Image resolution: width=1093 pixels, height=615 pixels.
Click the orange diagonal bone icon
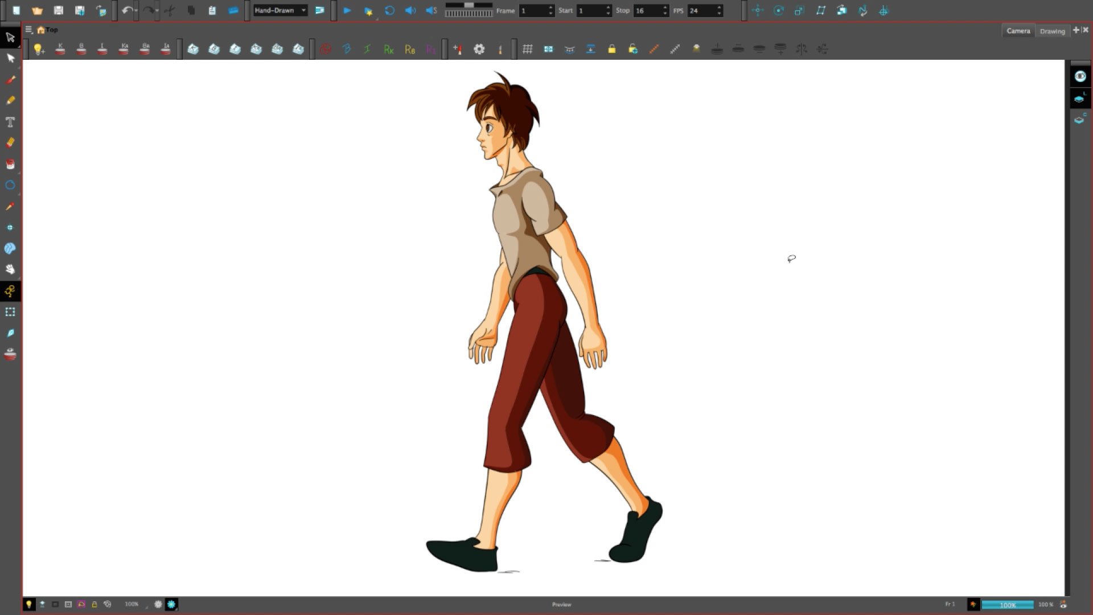[x=654, y=49]
